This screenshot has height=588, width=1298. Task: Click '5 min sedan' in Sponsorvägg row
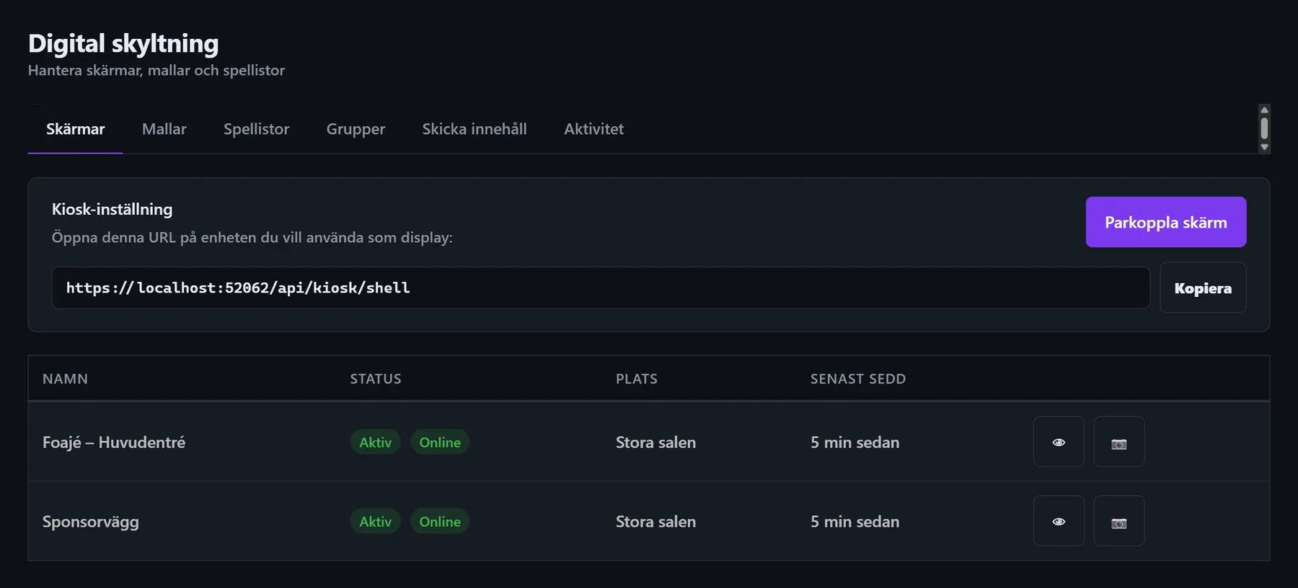click(855, 522)
